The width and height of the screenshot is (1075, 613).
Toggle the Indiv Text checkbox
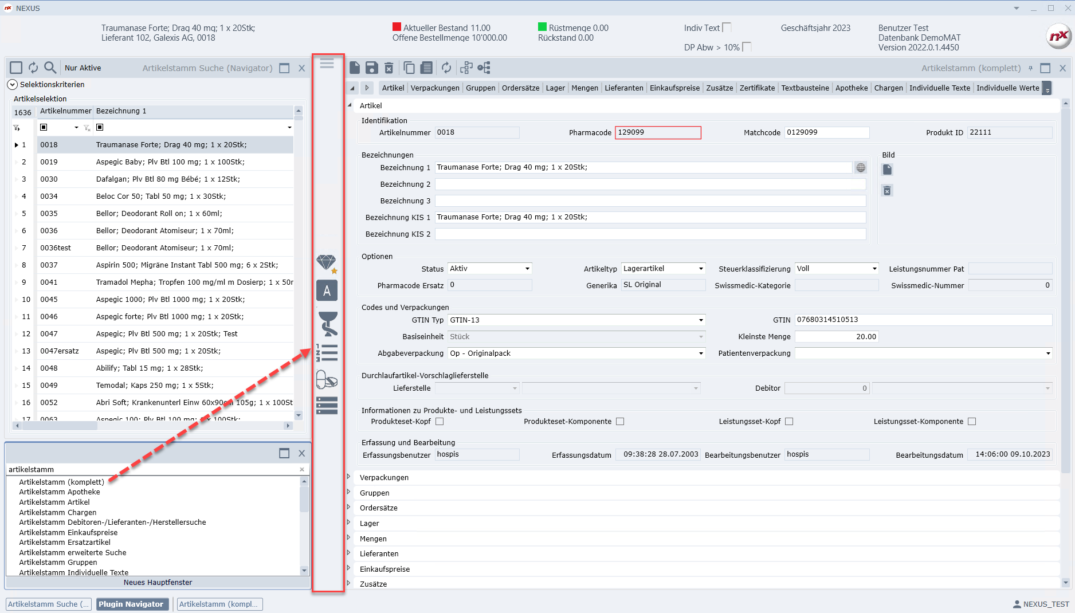[727, 27]
